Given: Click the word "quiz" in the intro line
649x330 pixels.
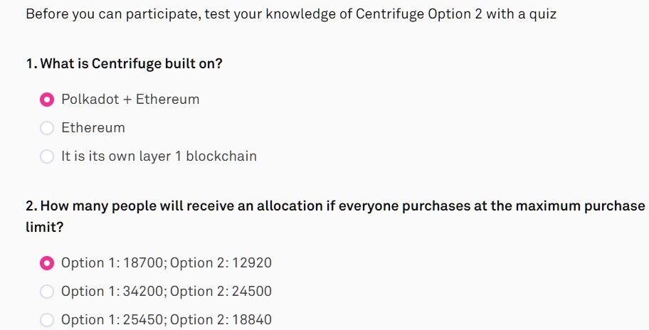Looking at the screenshot, I should point(542,14).
